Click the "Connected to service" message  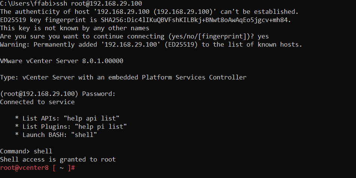click(x=37, y=102)
